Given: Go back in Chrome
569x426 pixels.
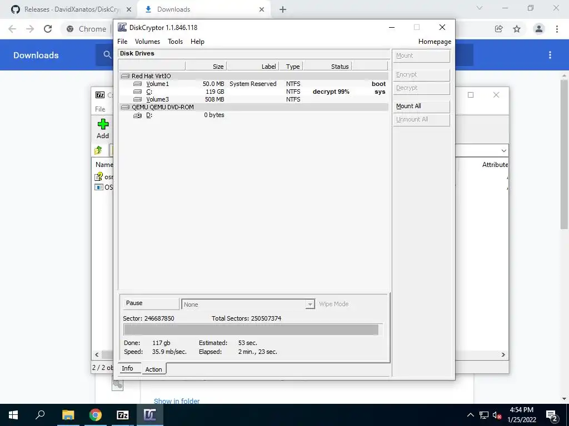Looking at the screenshot, I should tap(12, 29).
